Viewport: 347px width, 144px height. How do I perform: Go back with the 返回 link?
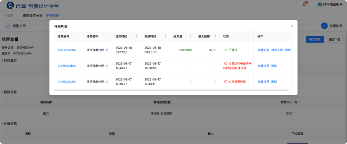tap(9, 16)
